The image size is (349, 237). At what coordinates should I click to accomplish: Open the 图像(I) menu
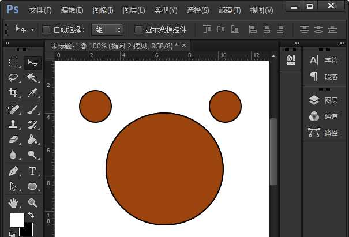click(x=103, y=10)
